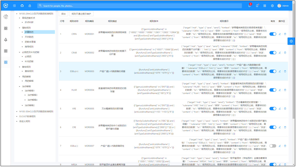Turn off the HLAR rule switch
296x167 pixels.
(273, 90)
